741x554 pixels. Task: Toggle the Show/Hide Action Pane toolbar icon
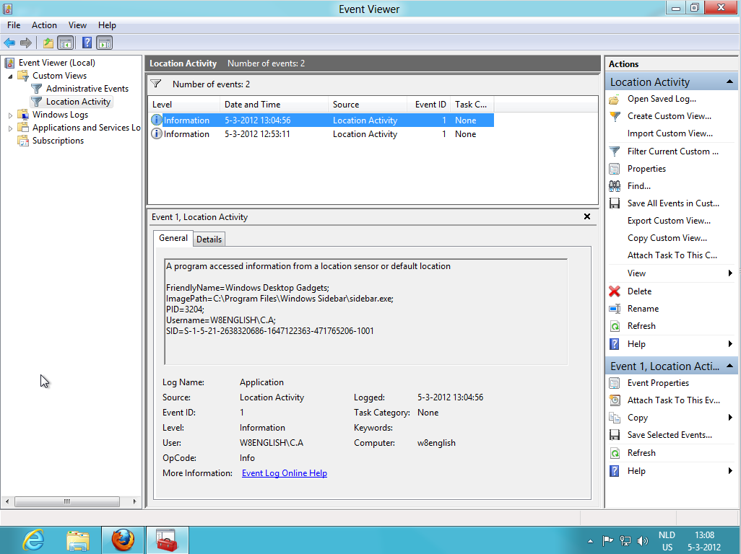(105, 43)
